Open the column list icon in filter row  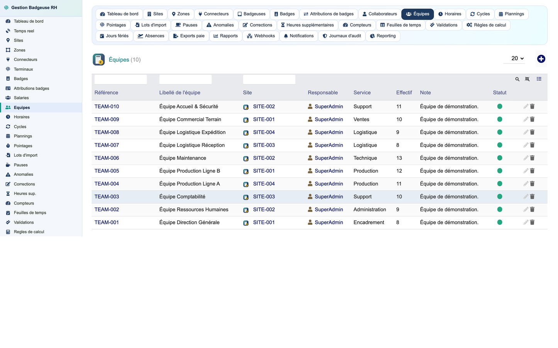point(539,79)
